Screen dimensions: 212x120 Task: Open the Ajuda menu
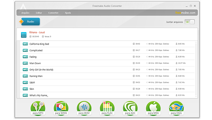[x=68, y=13]
